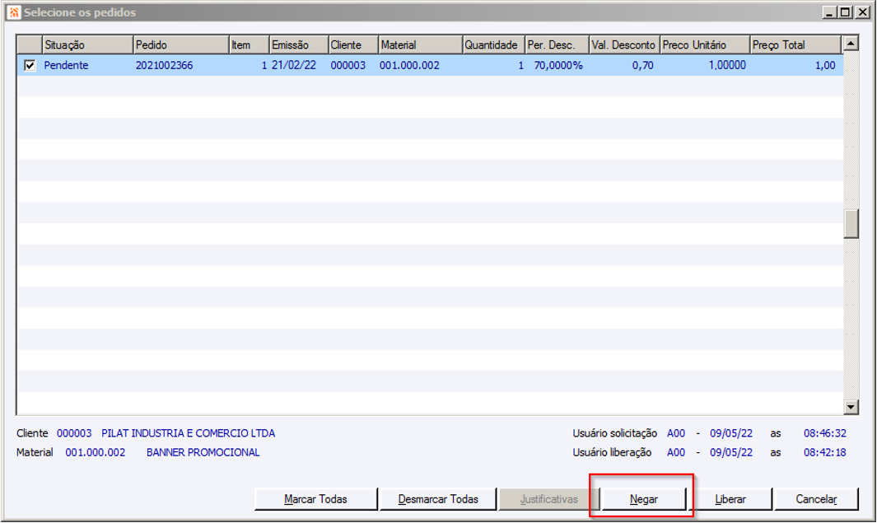Click the Quantidade column header

point(494,44)
